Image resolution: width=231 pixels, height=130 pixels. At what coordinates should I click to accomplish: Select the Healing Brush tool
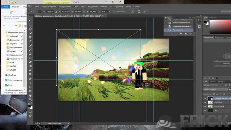(30, 45)
